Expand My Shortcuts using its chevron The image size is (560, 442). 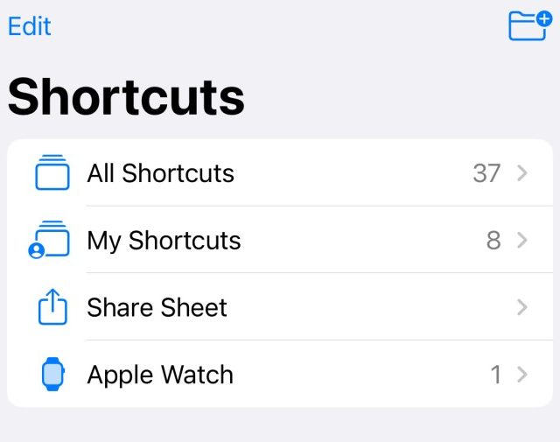click(522, 241)
